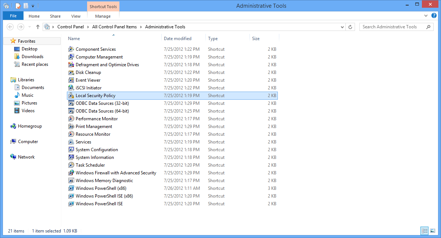Click the Refresh button beside address bar

[x=351, y=27]
